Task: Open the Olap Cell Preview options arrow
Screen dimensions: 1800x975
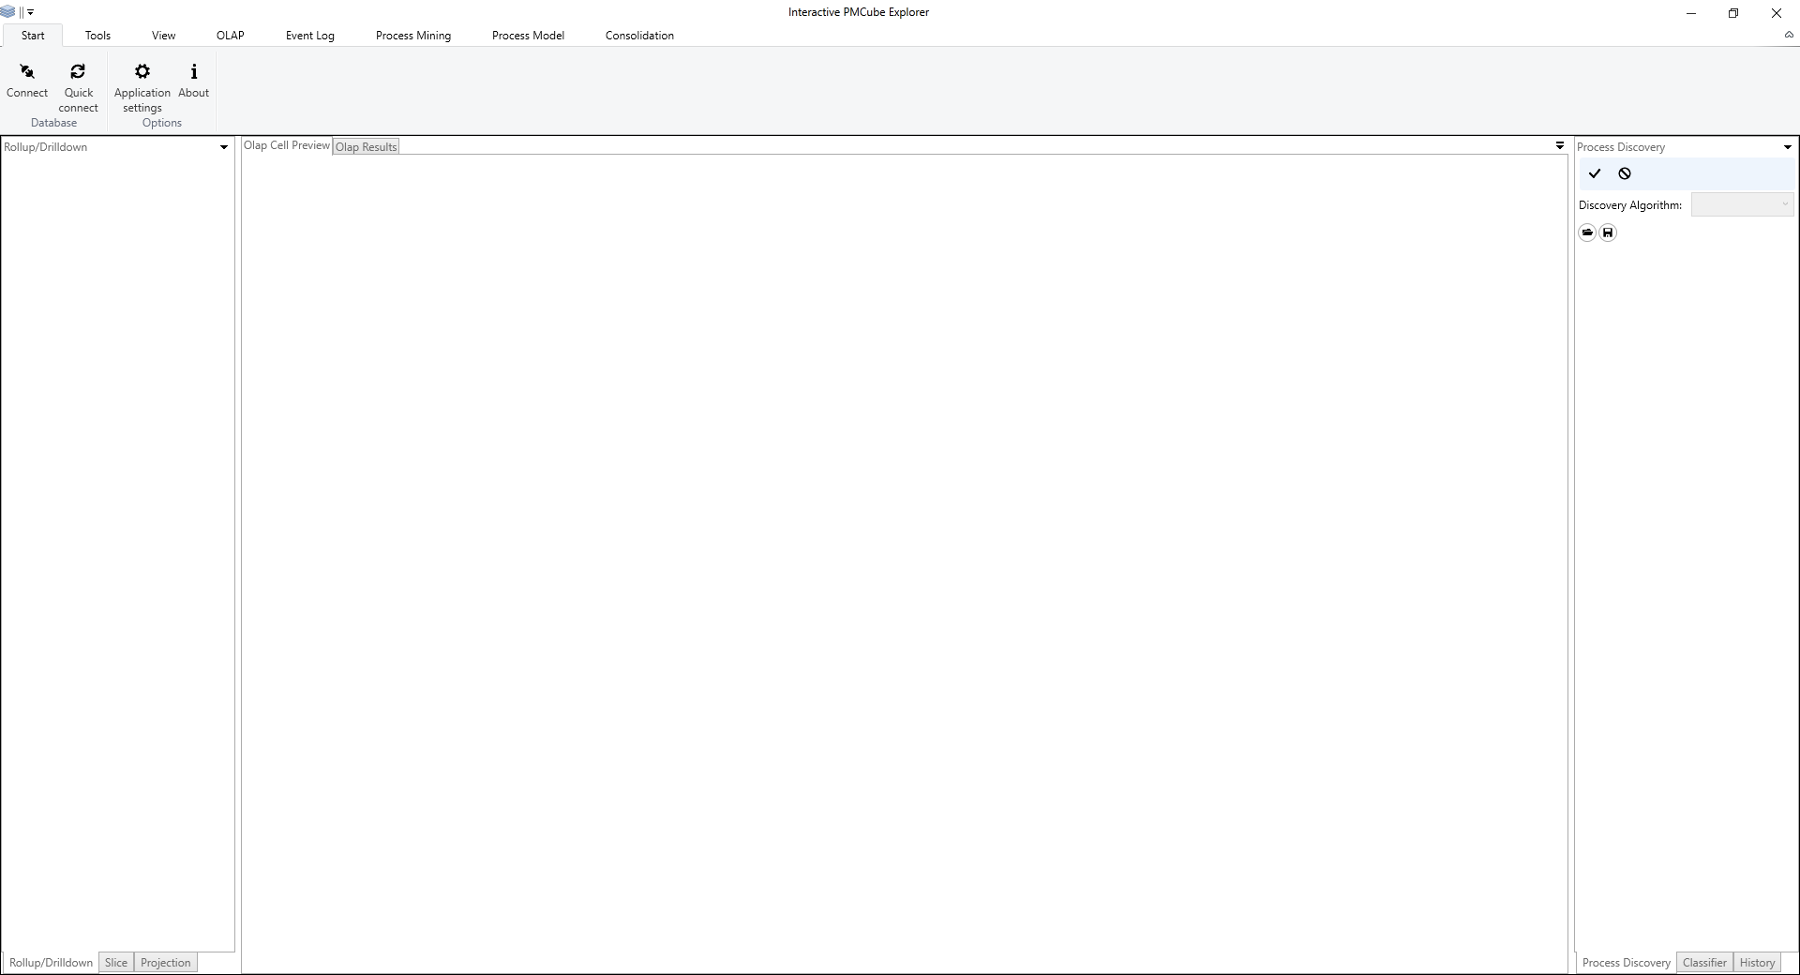Action: [x=1559, y=145]
